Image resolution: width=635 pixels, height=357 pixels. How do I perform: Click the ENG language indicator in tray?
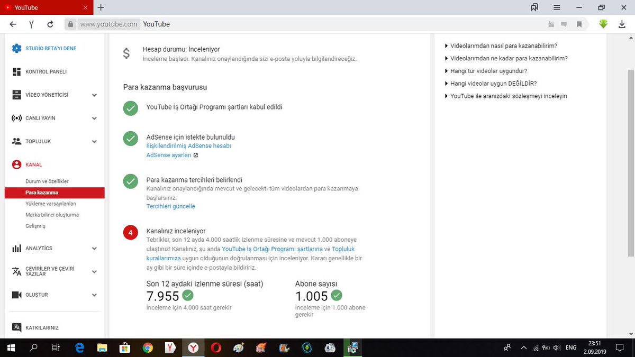(x=571, y=347)
